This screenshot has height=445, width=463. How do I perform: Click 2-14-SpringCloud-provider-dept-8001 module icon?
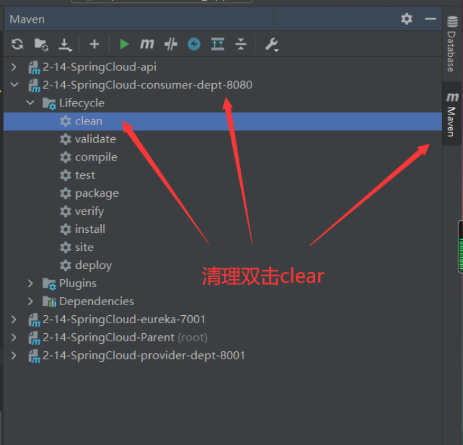(34, 356)
